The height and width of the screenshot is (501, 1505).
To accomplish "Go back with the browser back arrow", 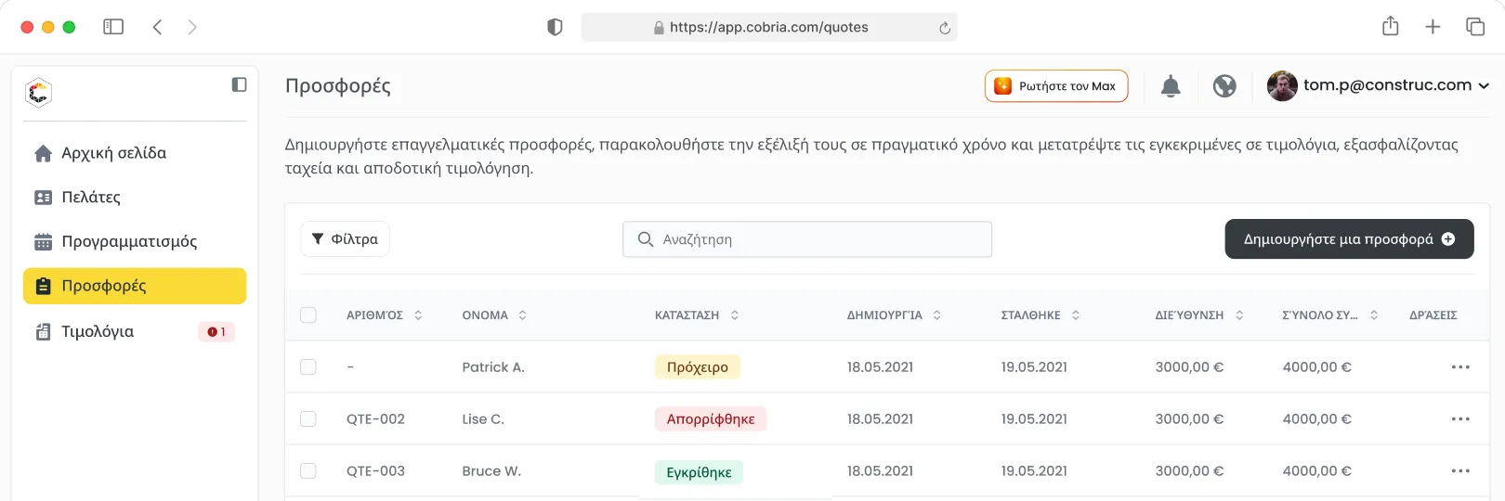I will coord(157,27).
